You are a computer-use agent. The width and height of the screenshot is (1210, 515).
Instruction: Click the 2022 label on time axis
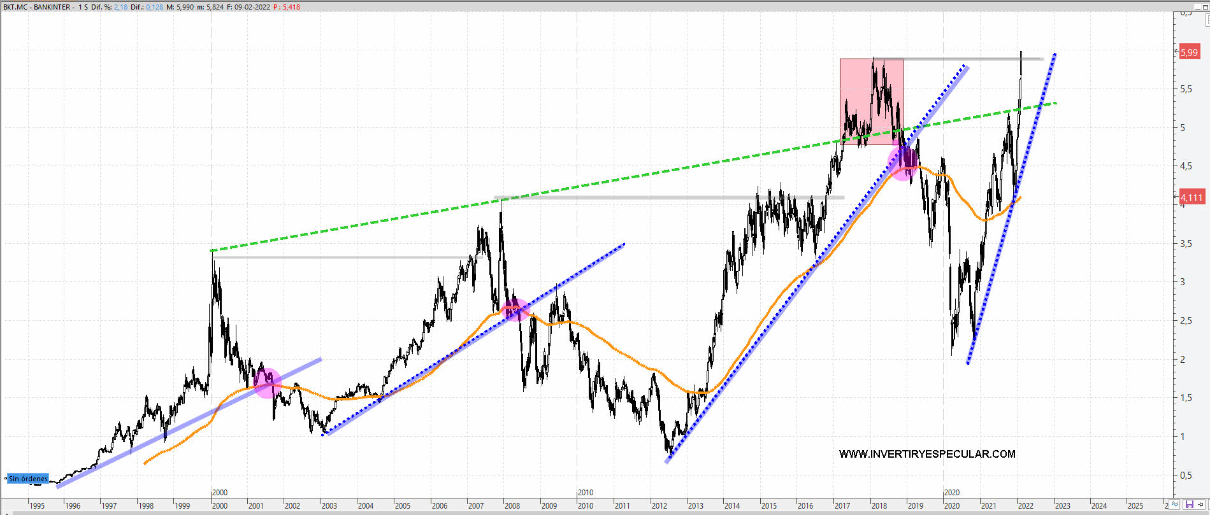pos(1025,506)
